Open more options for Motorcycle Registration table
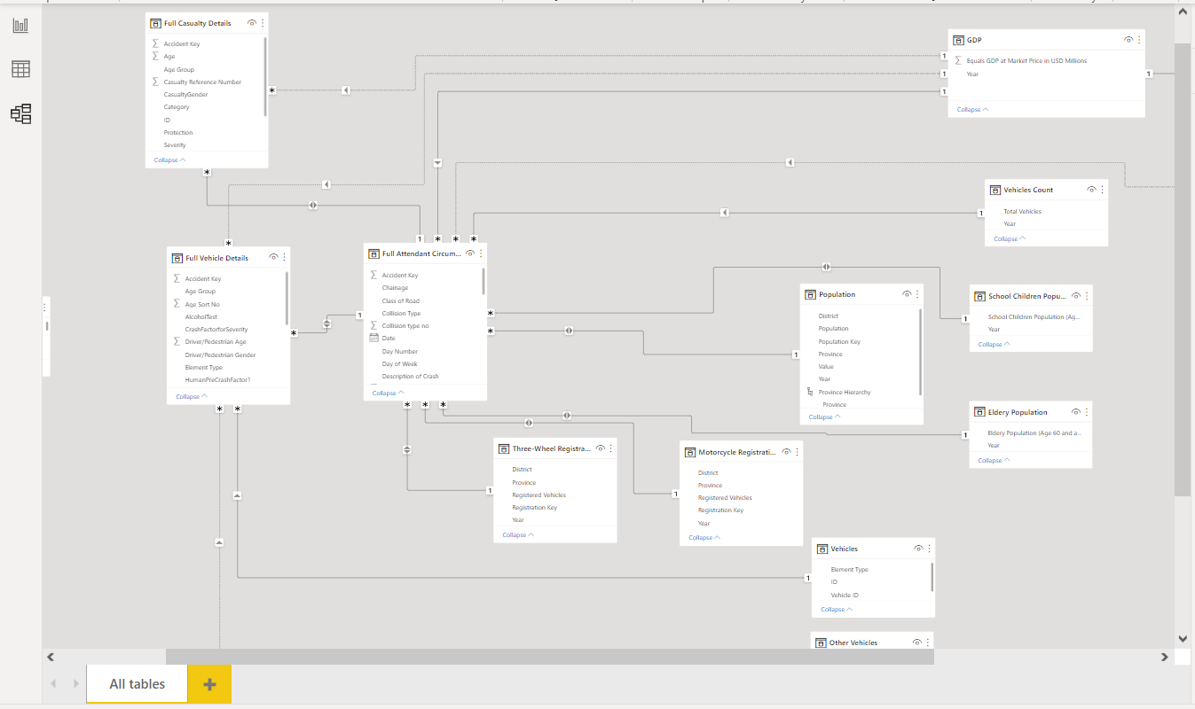This screenshot has height=709, width=1195. (797, 452)
